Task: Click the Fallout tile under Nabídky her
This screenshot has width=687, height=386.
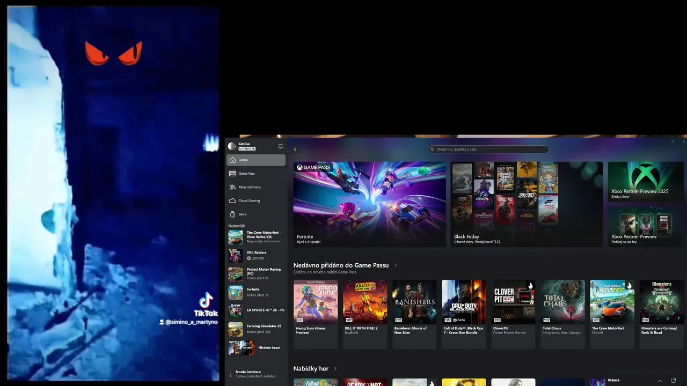Action: coord(316,382)
